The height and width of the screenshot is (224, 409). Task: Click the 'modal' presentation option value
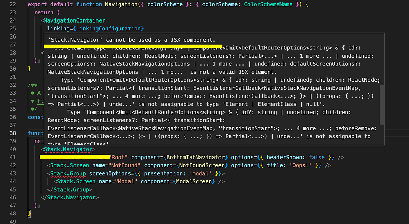(200, 173)
